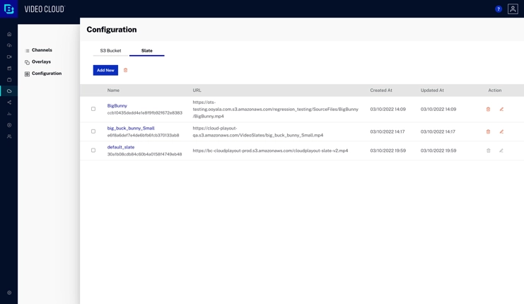524x304 pixels.
Task: Delete the BigBunny slate with trash icon
Action: coord(488,110)
